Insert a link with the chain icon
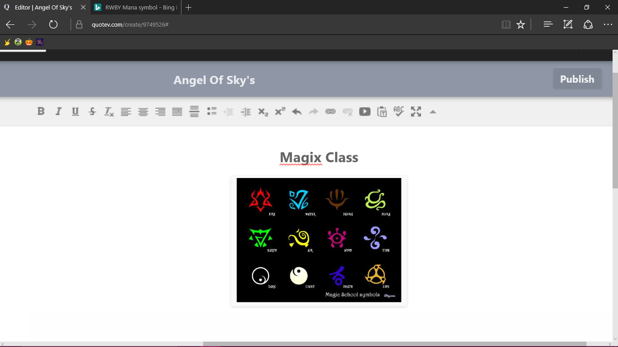The width and height of the screenshot is (618, 347). point(331,111)
